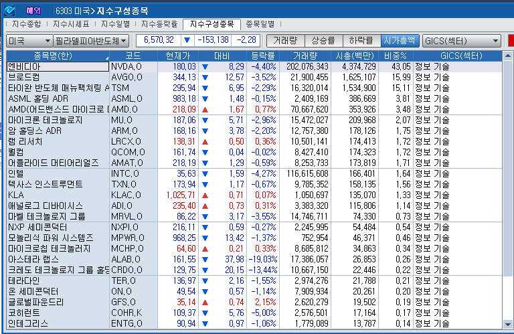Select 암 홀딩스 ADR row
The height and width of the screenshot is (334, 514).
[254, 131]
